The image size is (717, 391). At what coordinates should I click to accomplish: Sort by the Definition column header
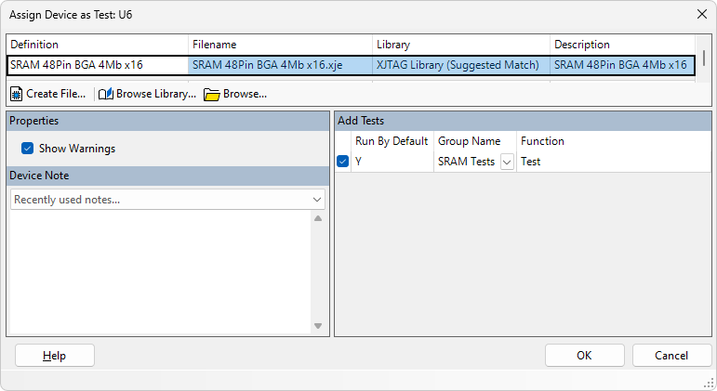coord(97,45)
